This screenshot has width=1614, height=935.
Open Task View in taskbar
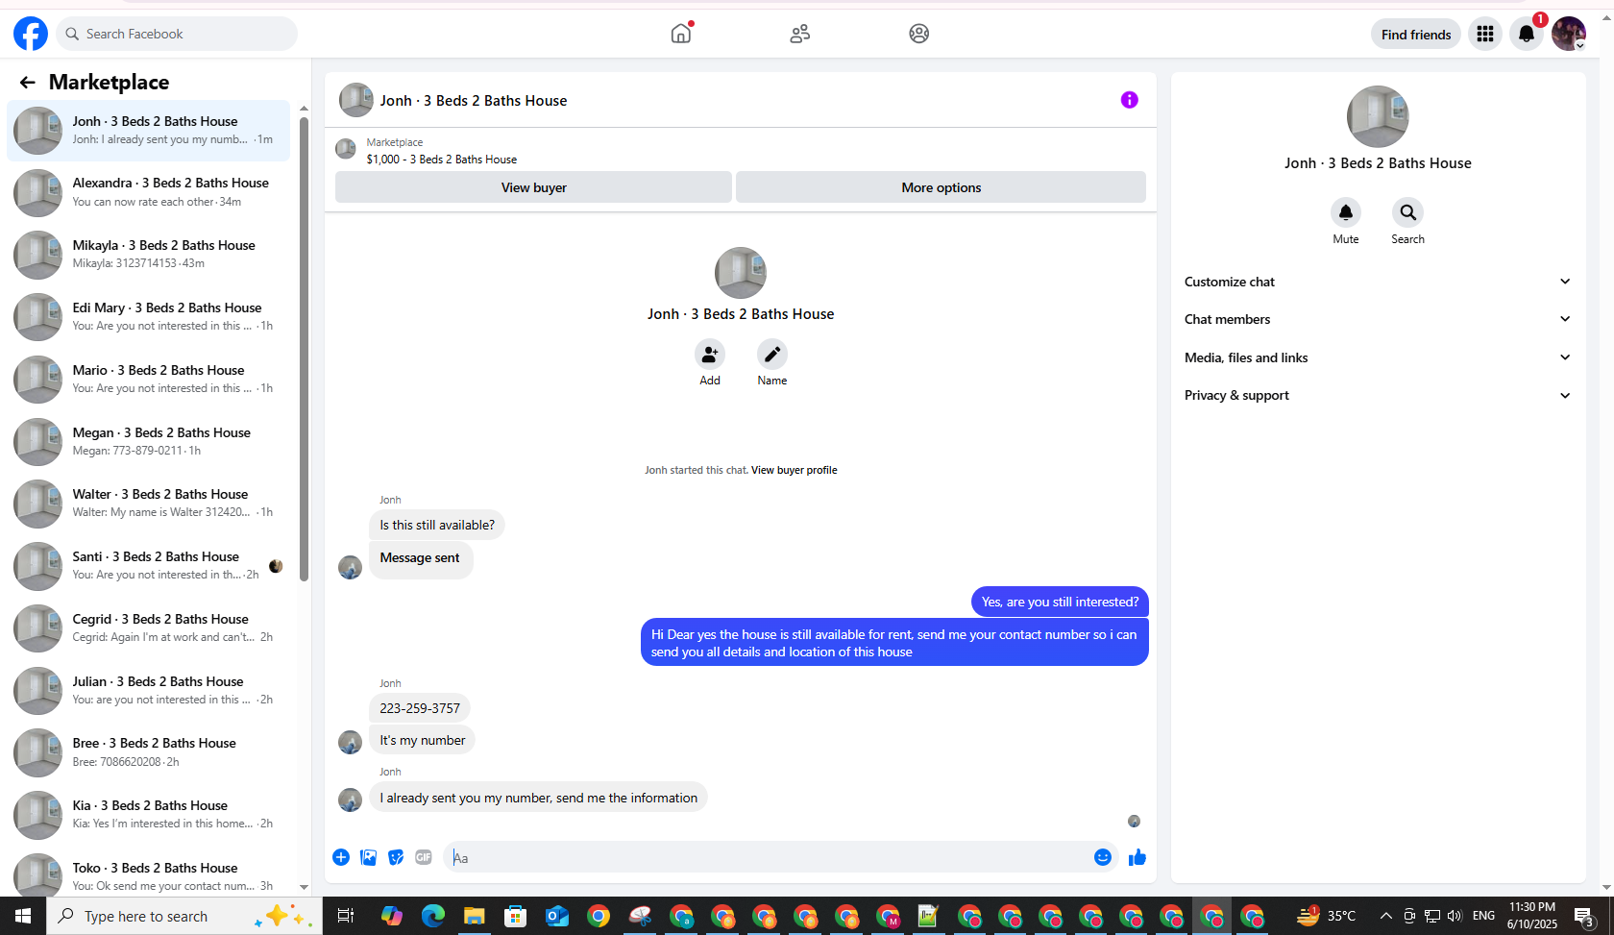346,916
